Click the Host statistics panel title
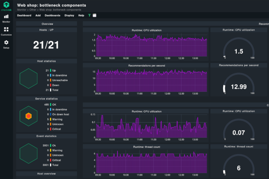 (x=46, y=61)
